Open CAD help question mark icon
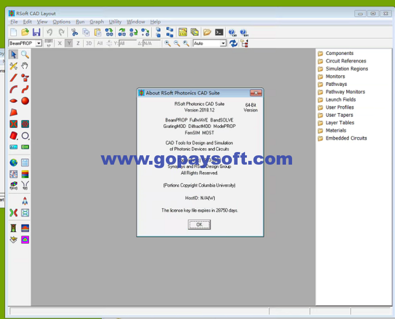Screen dimensions: 395x319 [232, 33]
